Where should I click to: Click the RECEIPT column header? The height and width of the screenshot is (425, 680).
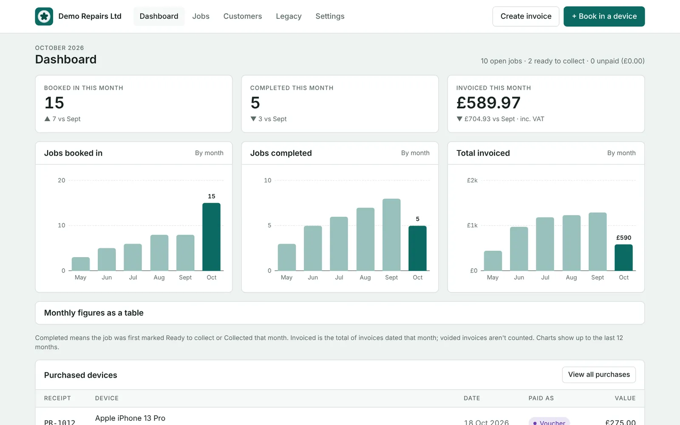[57, 398]
